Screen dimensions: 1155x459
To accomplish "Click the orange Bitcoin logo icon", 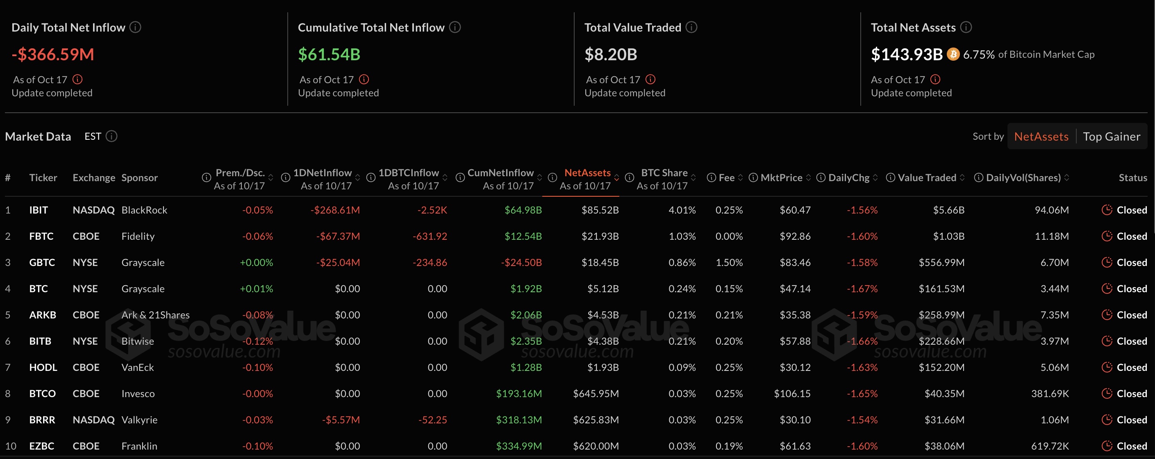I will (x=953, y=54).
